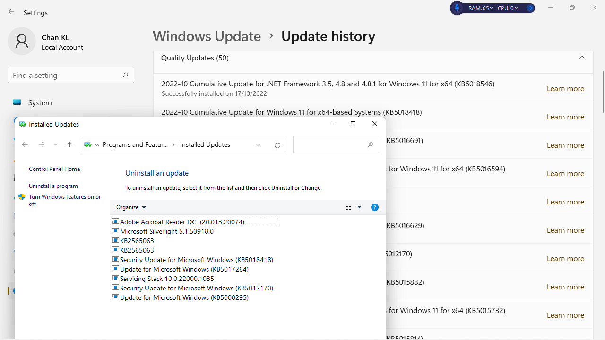Refresh the Installed Updates list
The height and width of the screenshot is (340, 605).
pos(277,145)
